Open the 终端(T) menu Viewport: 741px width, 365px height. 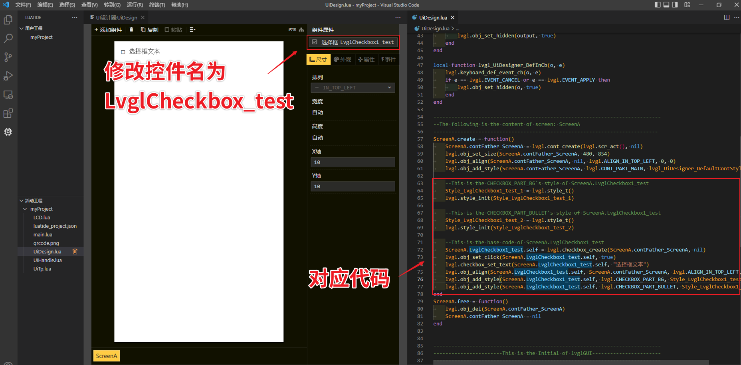click(157, 5)
